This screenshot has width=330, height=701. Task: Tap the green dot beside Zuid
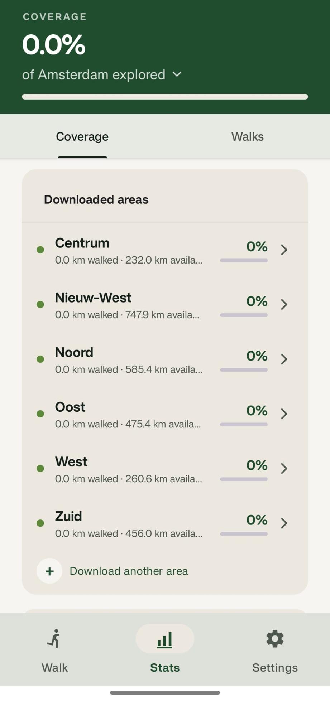[x=40, y=523]
